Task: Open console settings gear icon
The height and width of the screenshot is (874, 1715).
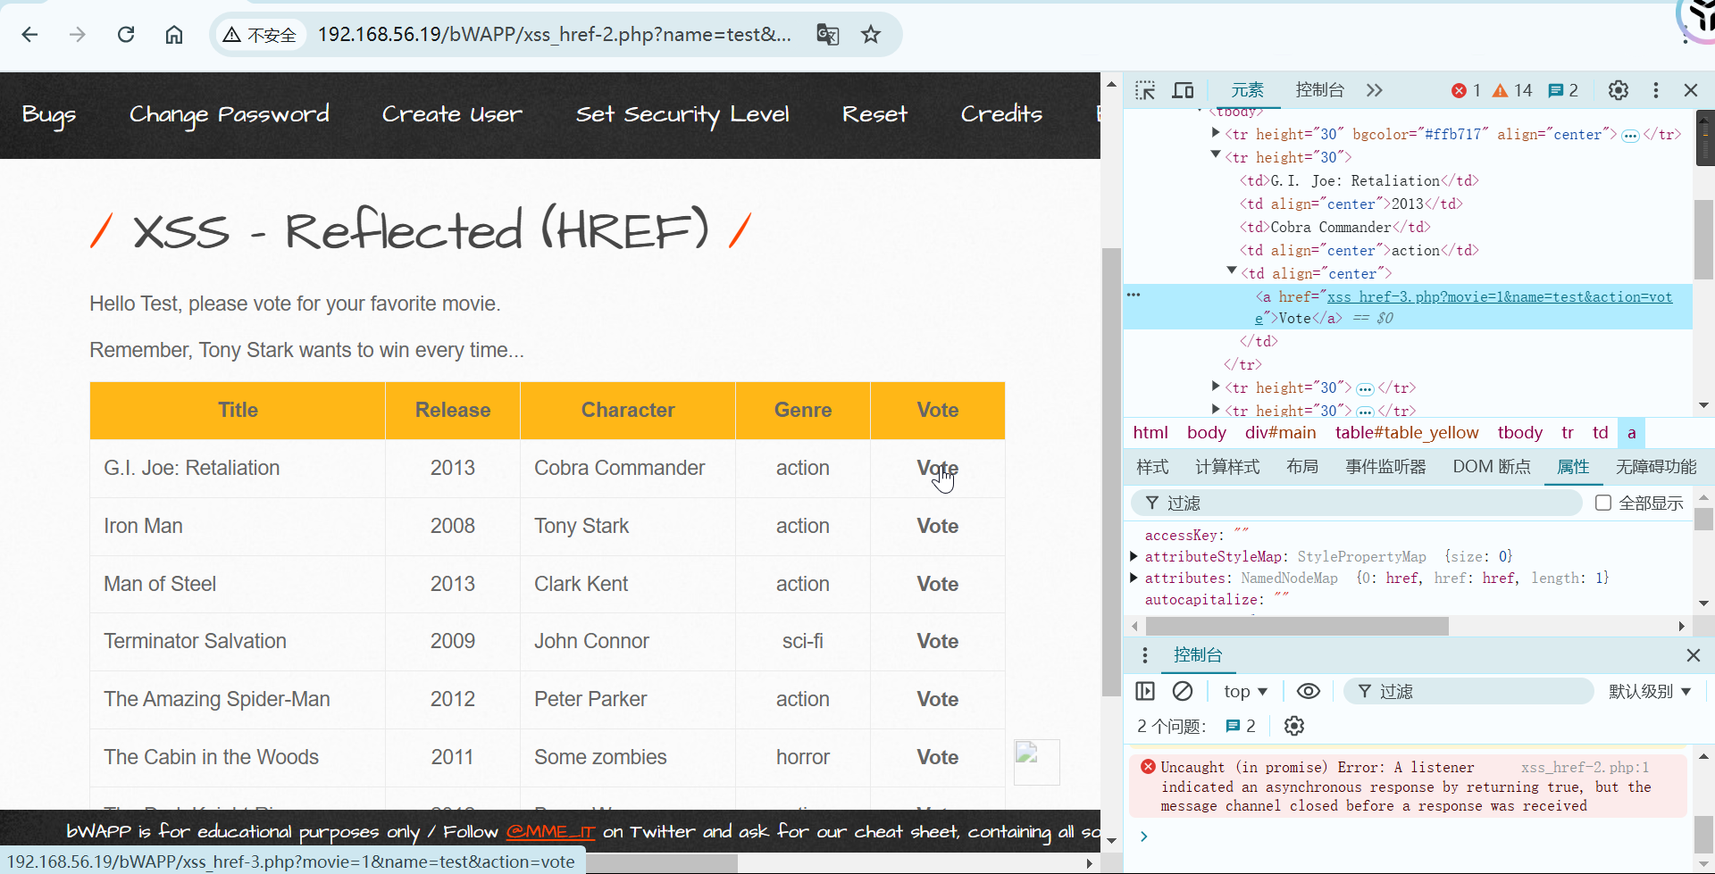Action: pyautogui.click(x=1293, y=726)
